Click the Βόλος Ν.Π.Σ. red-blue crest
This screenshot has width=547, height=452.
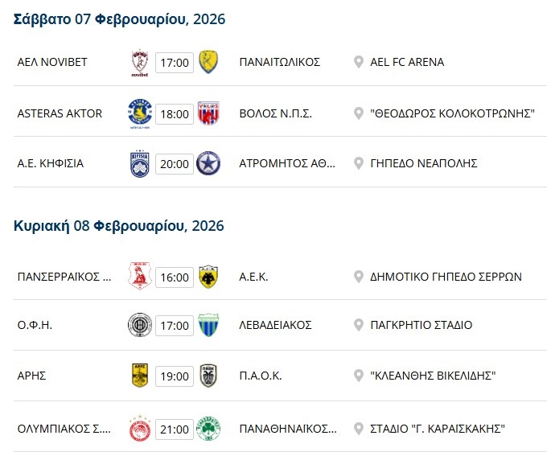point(208,113)
